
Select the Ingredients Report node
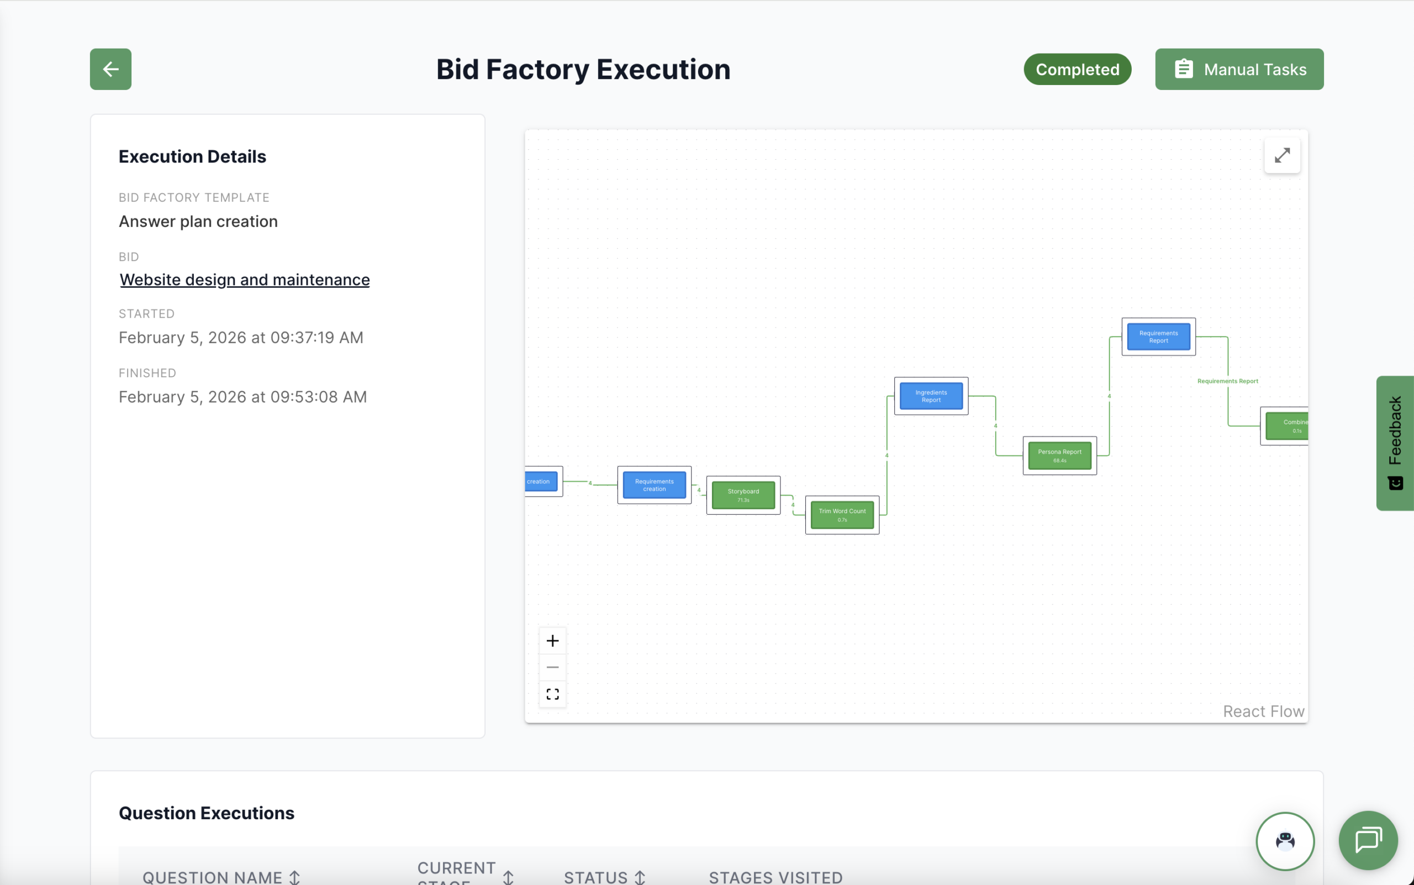pos(931,396)
